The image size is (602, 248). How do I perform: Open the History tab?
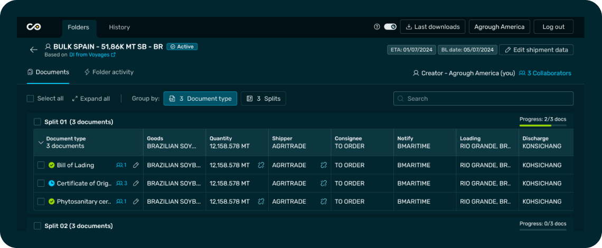click(x=119, y=27)
